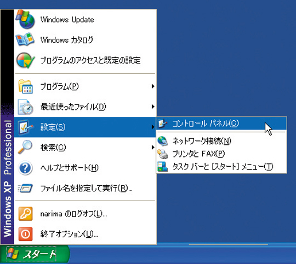Image resolution: width=296 pixels, height=264 pixels.
Task: Expand the 検索(C) submenu arrow
Action: [x=153, y=147]
